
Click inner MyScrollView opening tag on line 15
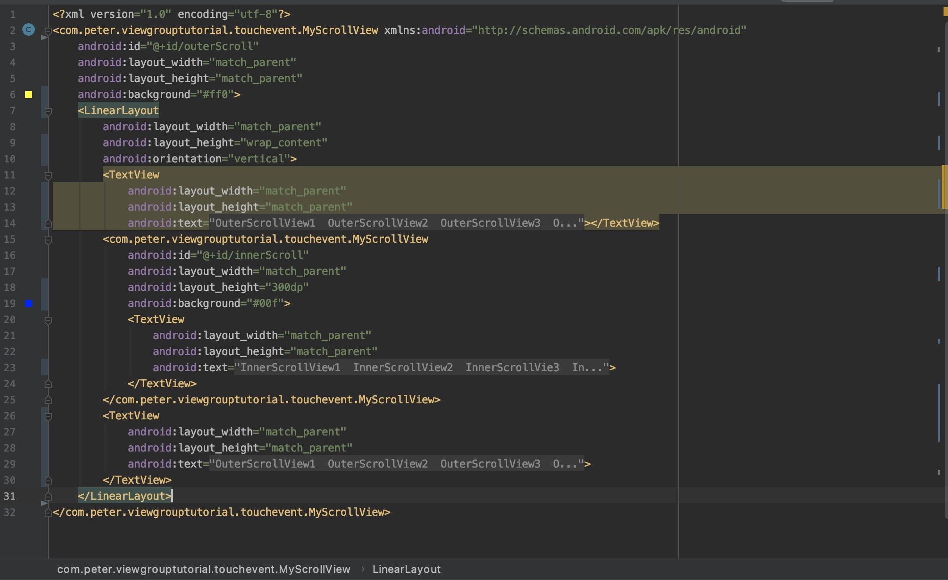click(x=265, y=239)
